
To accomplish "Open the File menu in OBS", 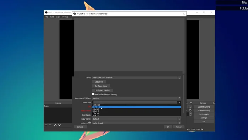I will coord(46,17).
